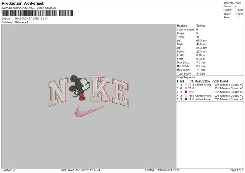
Task: Click the height value '1.99 in'
Action: point(239,10)
